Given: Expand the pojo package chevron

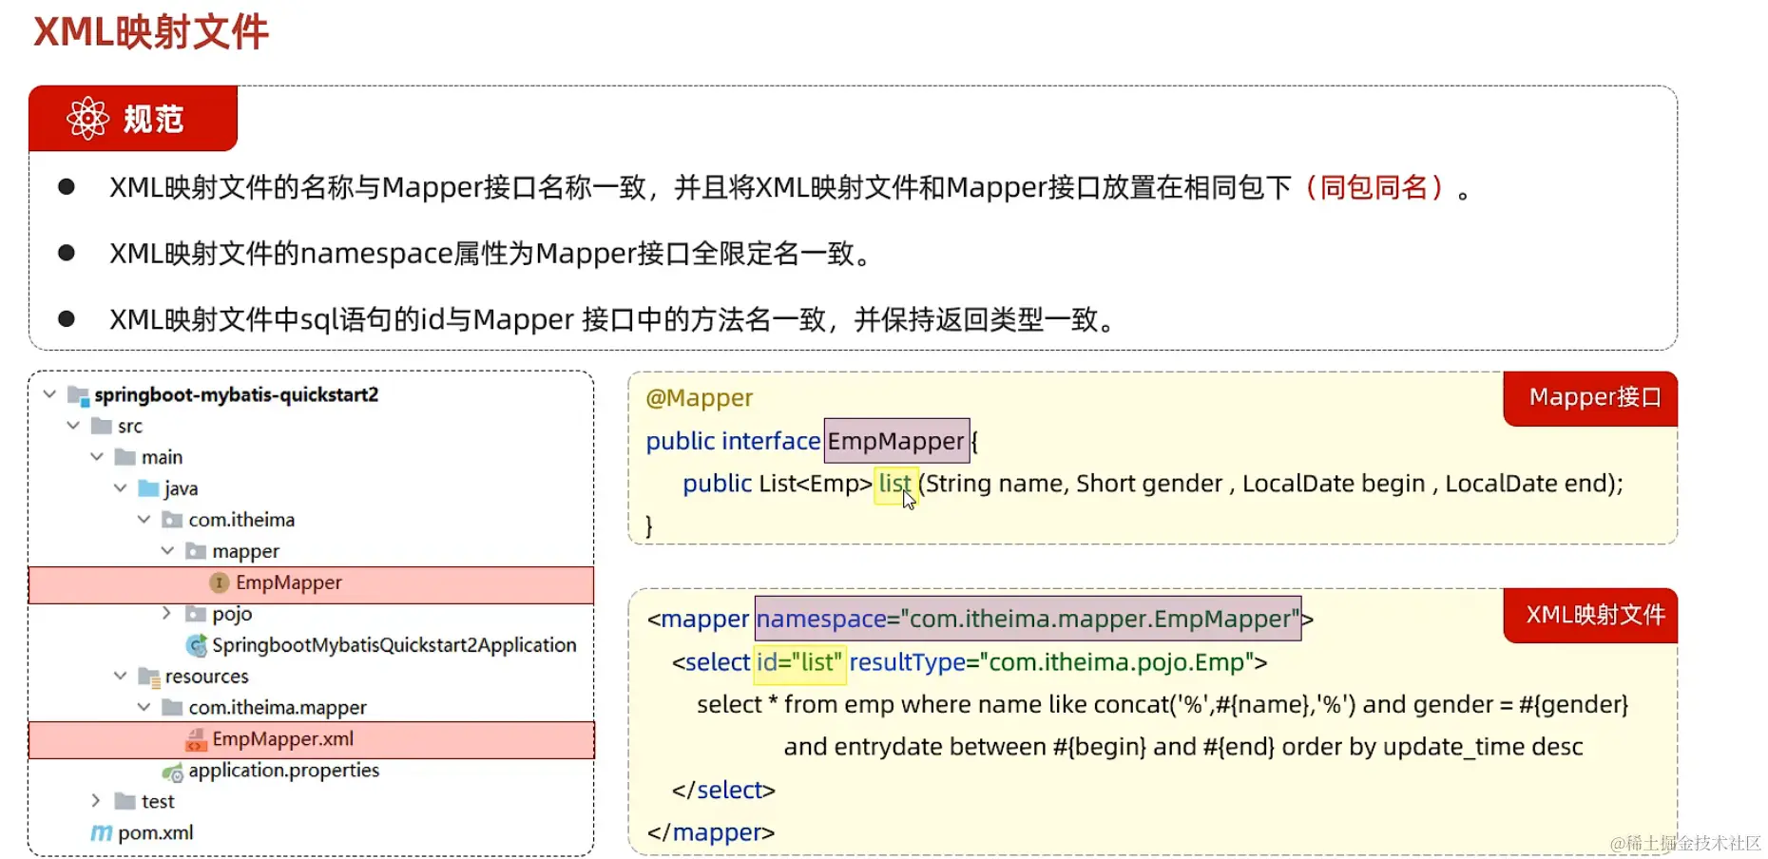Looking at the screenshot, I should [x=167, y=613].
